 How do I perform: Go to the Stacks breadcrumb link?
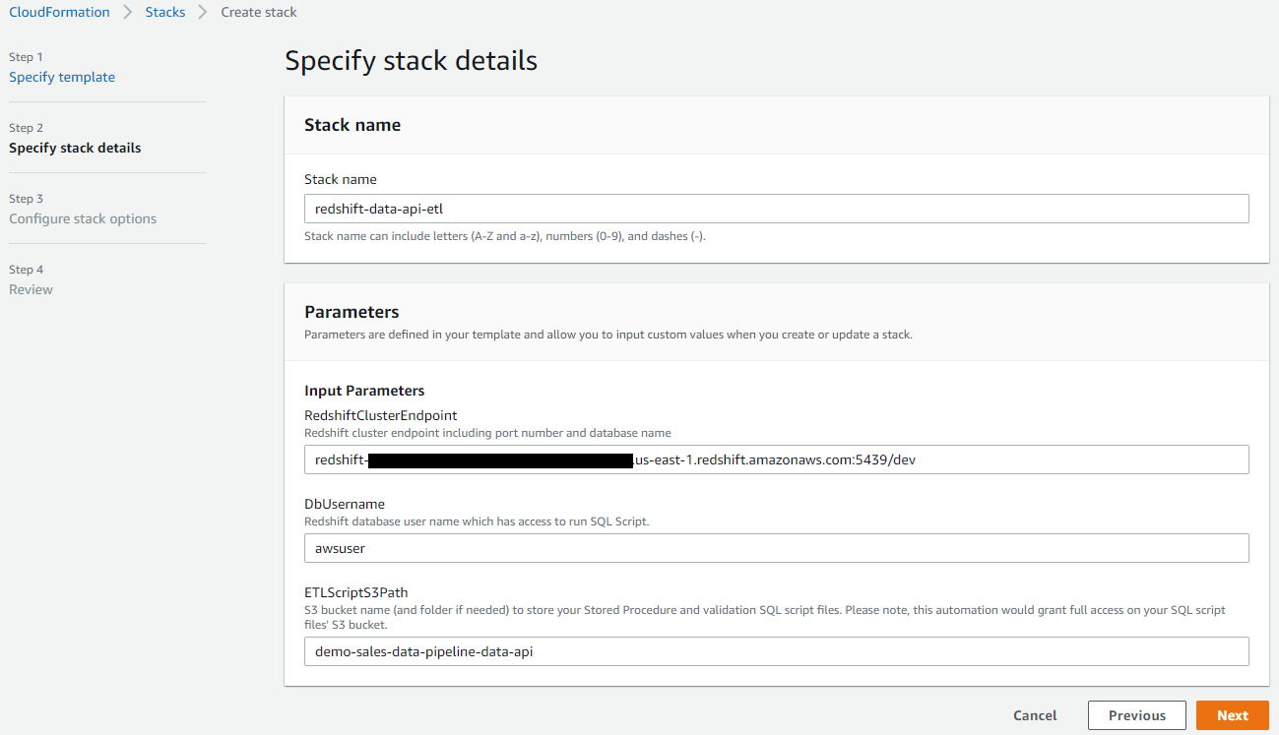165,12
